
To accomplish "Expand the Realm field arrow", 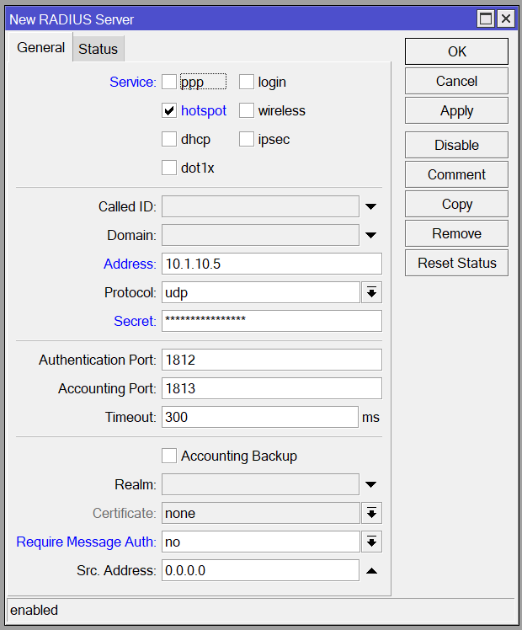I will (371, 484).
